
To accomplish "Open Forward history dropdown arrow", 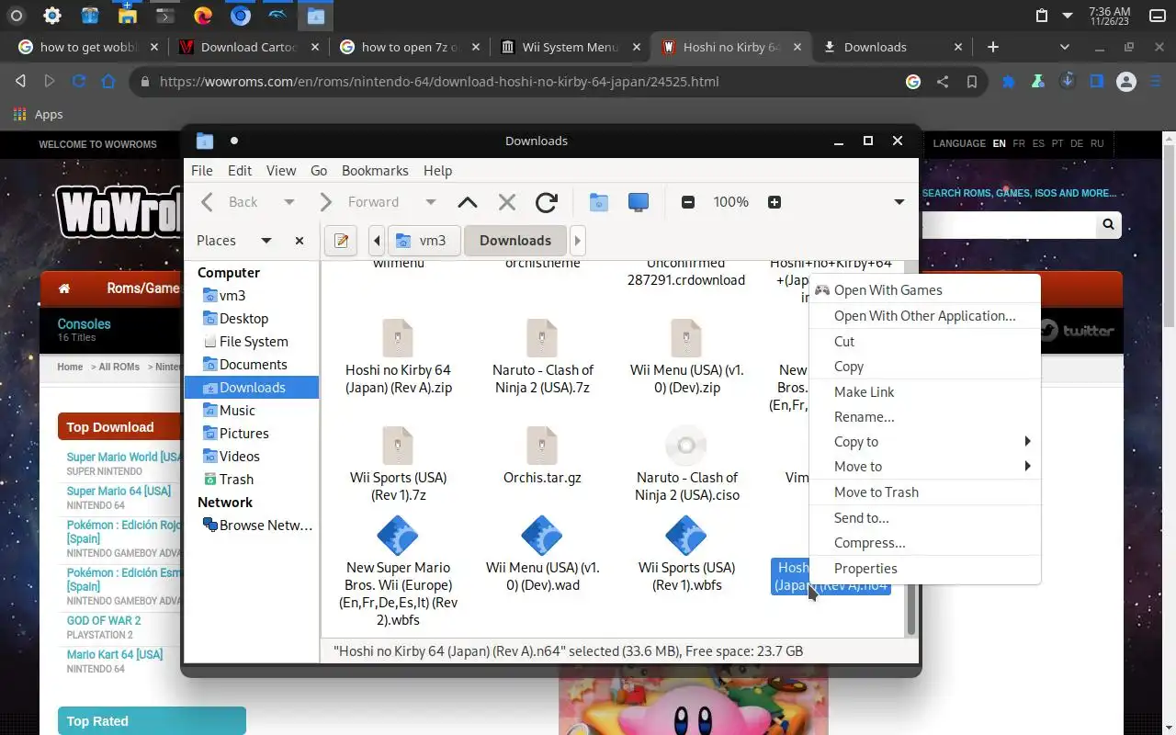I will point(430,202).
